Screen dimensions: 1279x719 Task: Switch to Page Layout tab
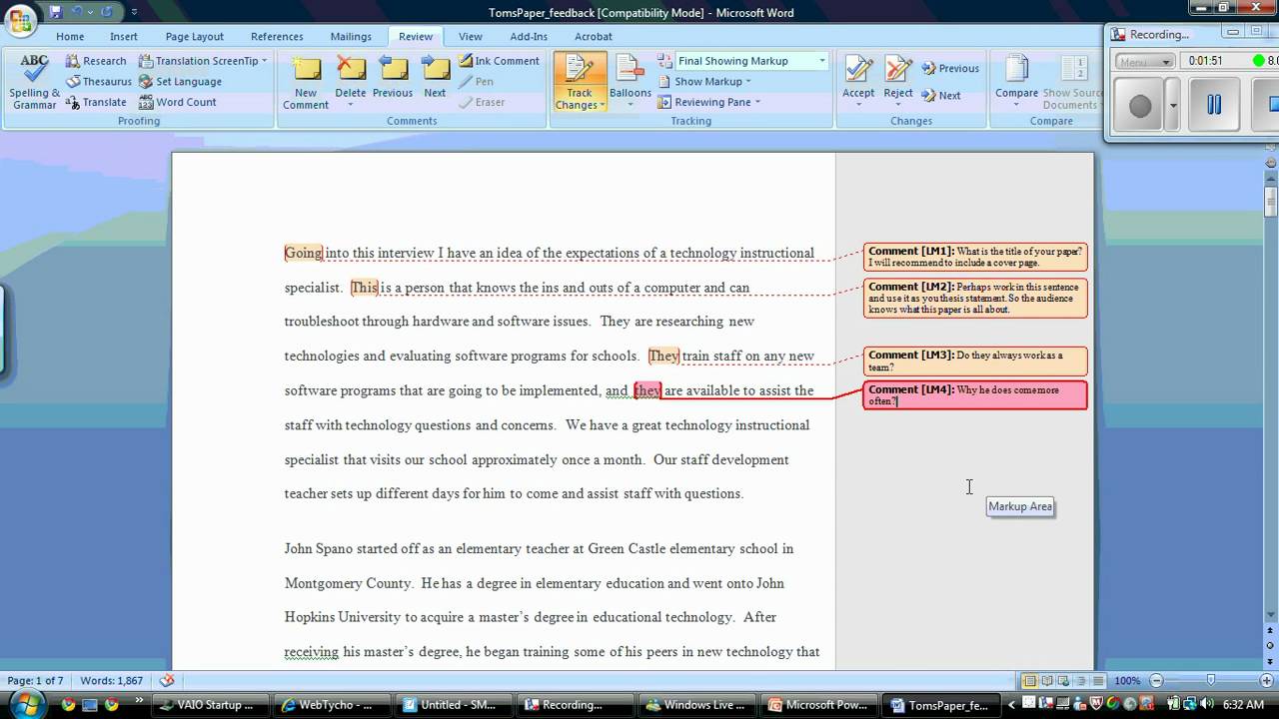point(195,36)
